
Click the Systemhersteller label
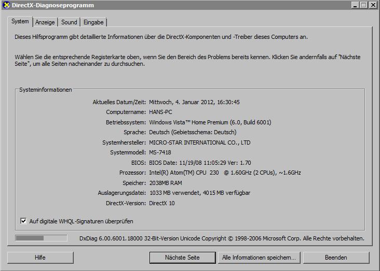click(x=124, y=142)
